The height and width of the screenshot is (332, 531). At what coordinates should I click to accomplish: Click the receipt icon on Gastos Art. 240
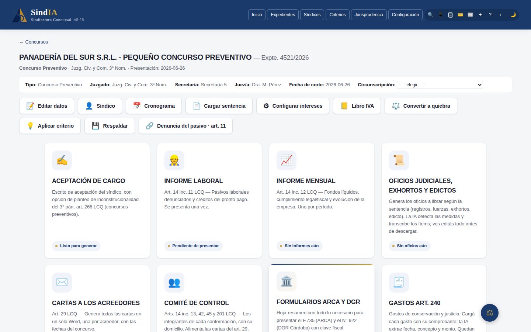tap(399, 283)
